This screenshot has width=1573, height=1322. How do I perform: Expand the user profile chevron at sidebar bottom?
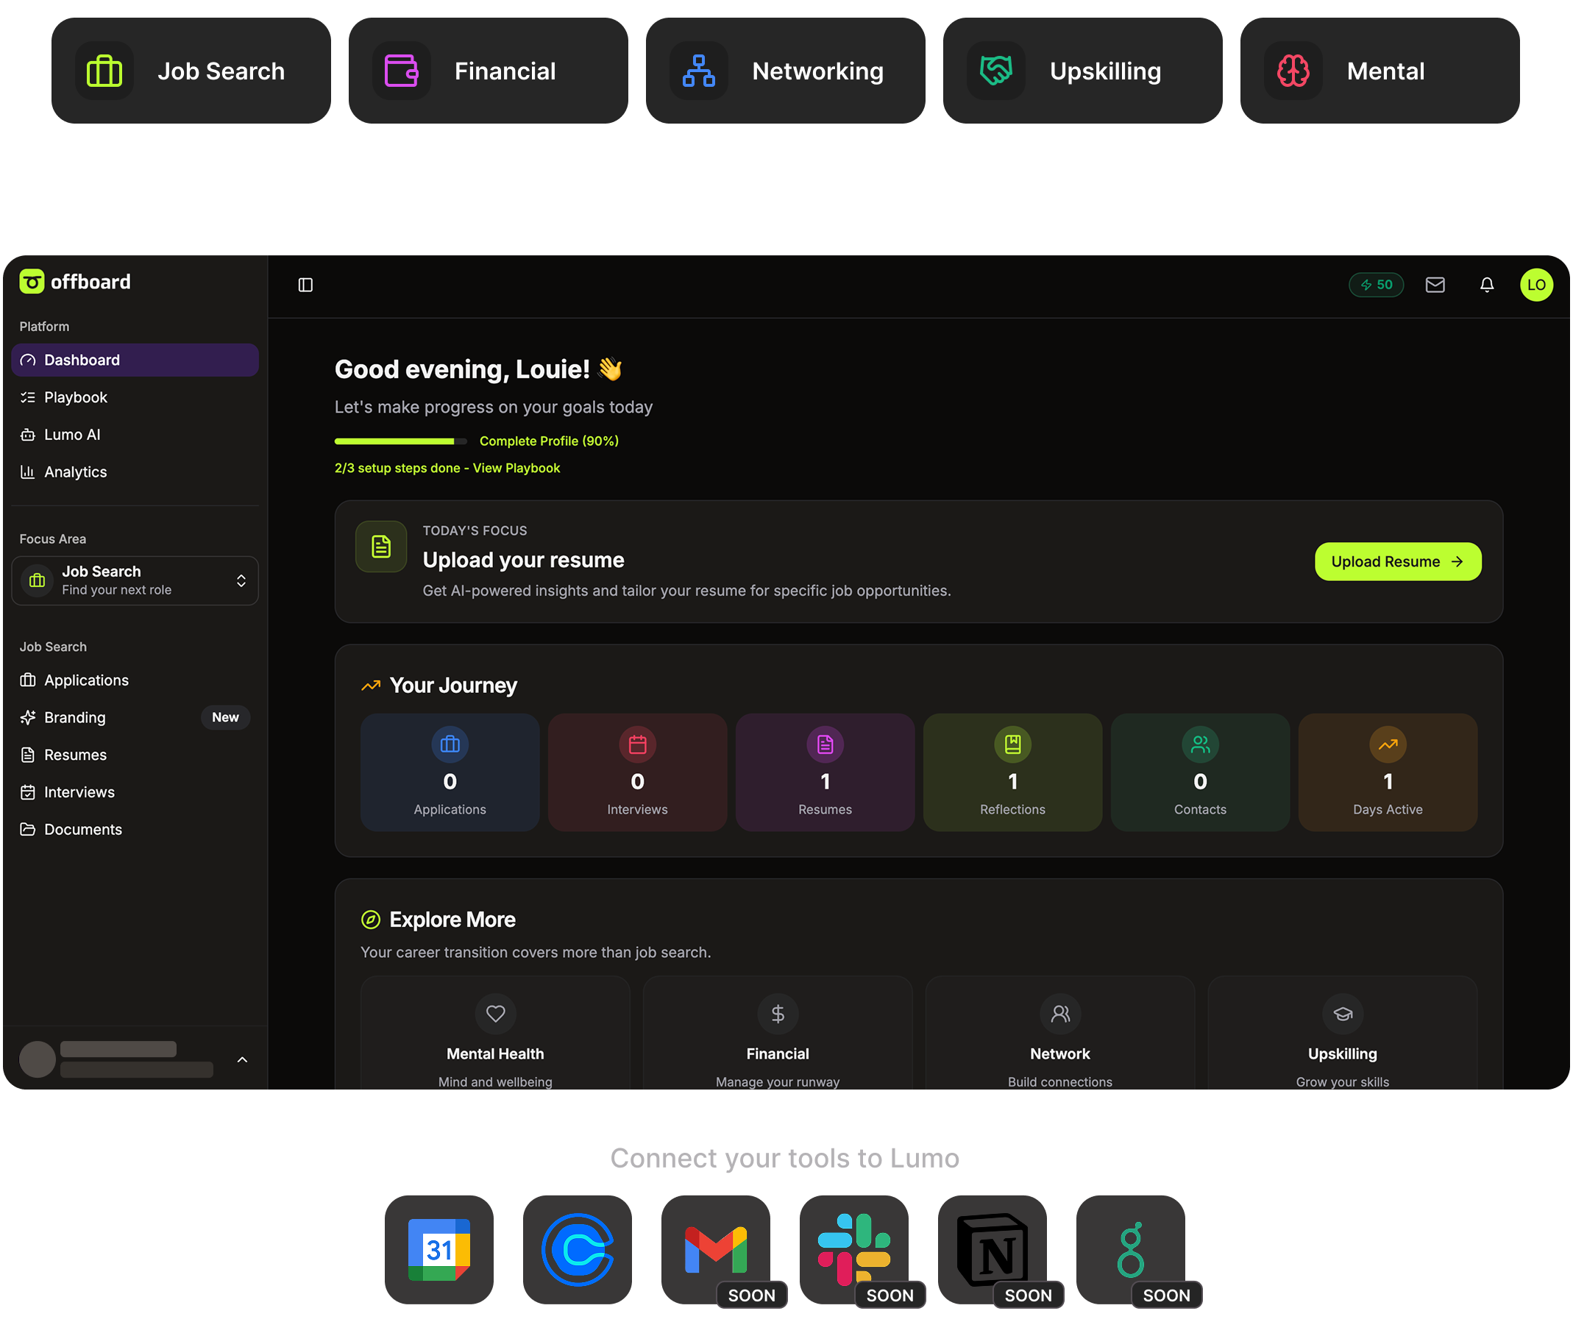pos(242,1059)
